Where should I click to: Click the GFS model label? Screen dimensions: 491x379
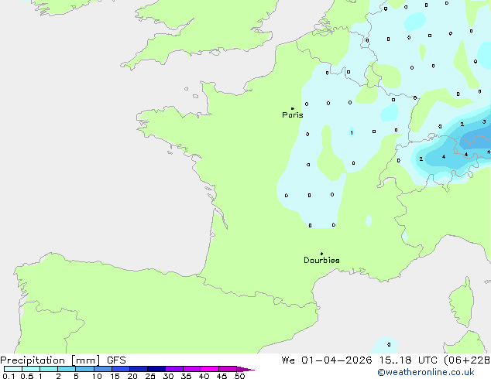coord(116,360)
